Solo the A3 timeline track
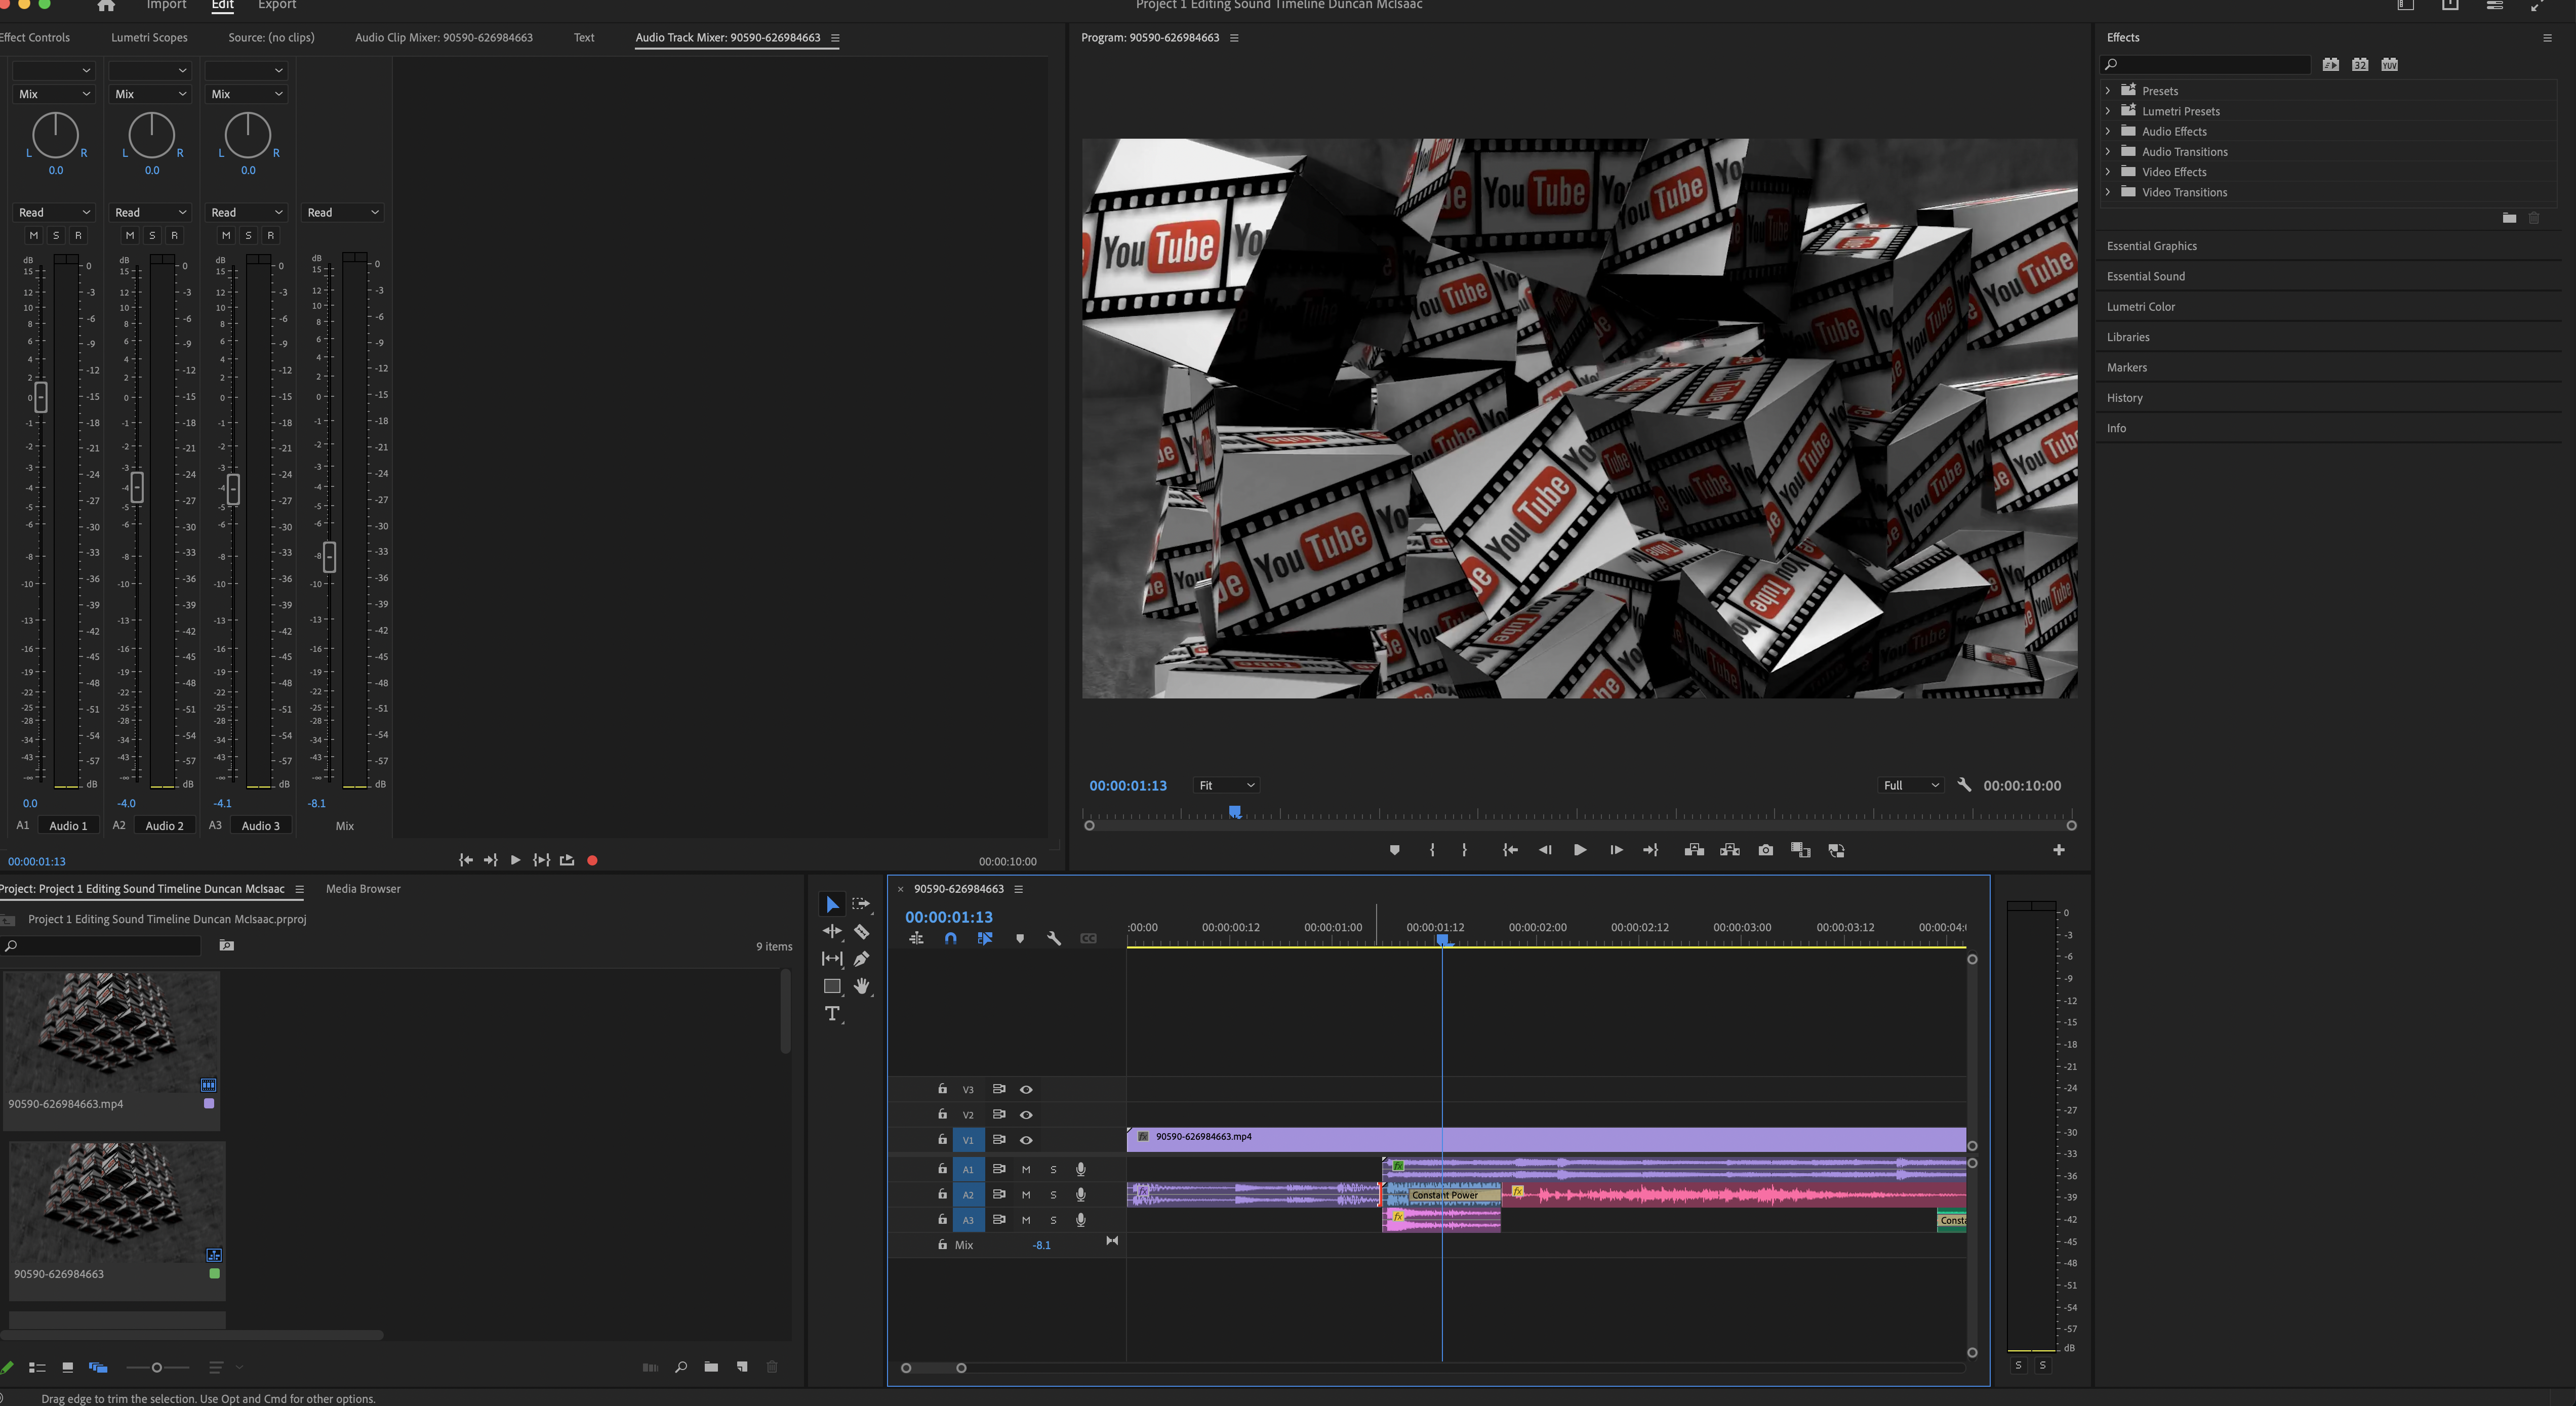The height and width of the screenshot is (1406, 2576). 1053,1220
